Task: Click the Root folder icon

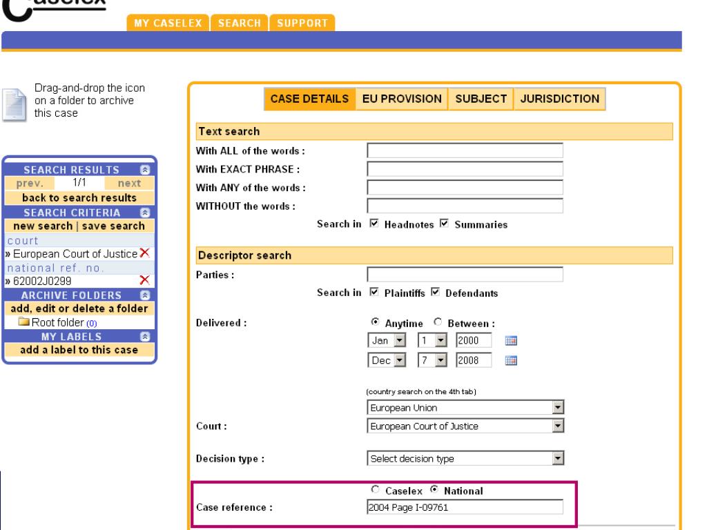Action: point(24,322)
